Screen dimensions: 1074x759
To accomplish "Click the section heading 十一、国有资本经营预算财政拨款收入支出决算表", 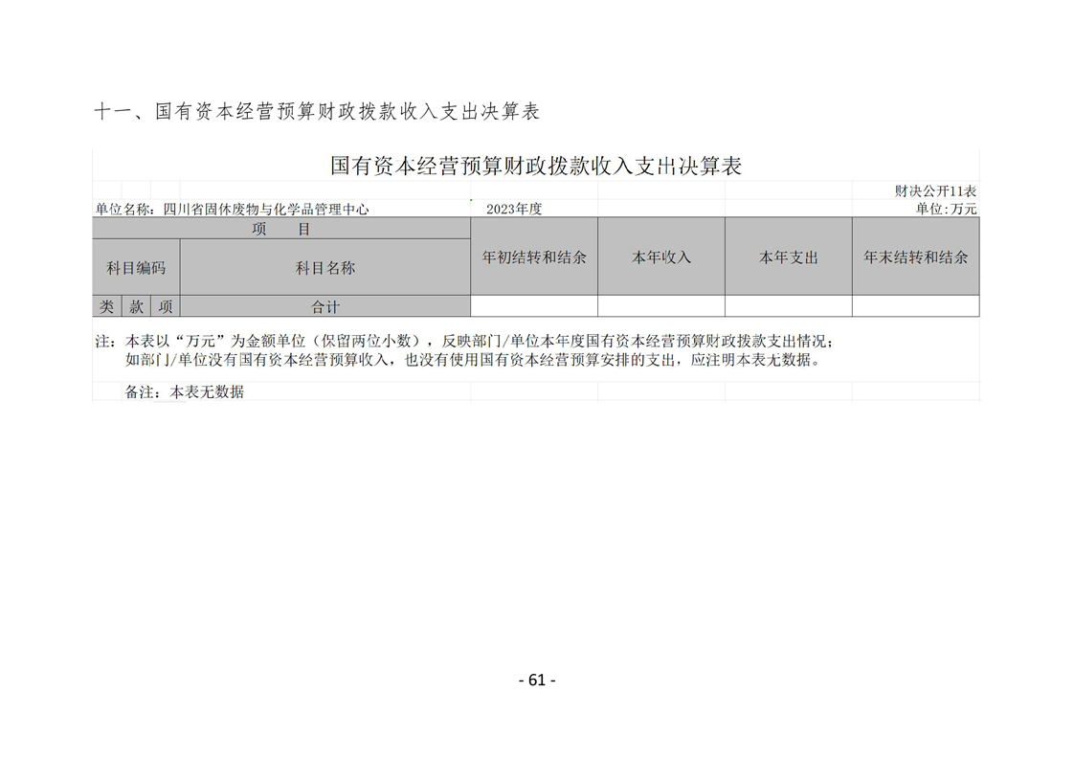I will coord(317,111).
